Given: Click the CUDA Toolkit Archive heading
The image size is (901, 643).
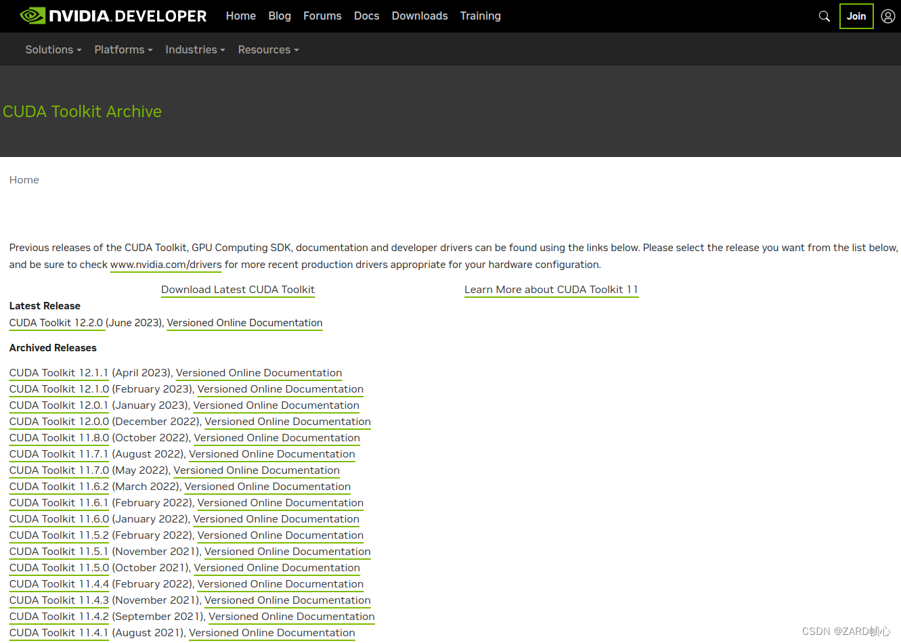Looking at the screenshot, I should (82, 112).
